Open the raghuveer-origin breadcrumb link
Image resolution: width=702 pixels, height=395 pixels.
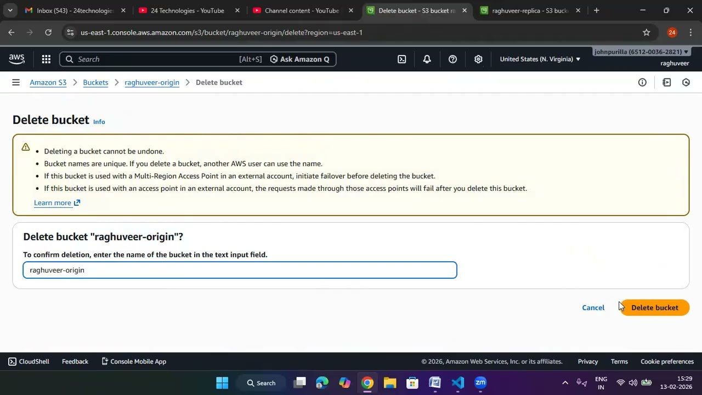coord(152,82)
